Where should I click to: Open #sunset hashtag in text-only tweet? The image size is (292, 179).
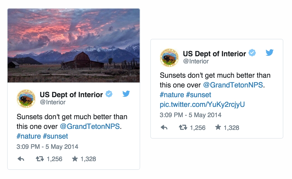pyautogui.click(x=198, y=95)
